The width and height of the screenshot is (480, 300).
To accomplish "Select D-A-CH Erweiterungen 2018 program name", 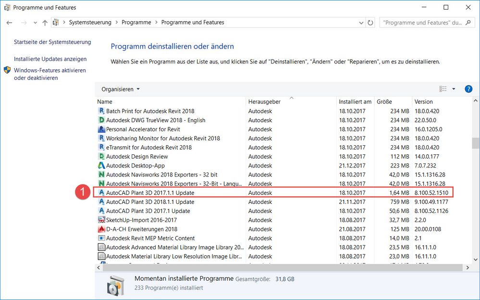I will 141,229.
